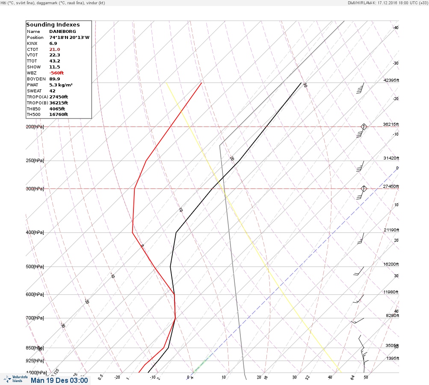Select the wind barb beside the 21190ft label
Screen dimensions: 429x385
(361, 238)
